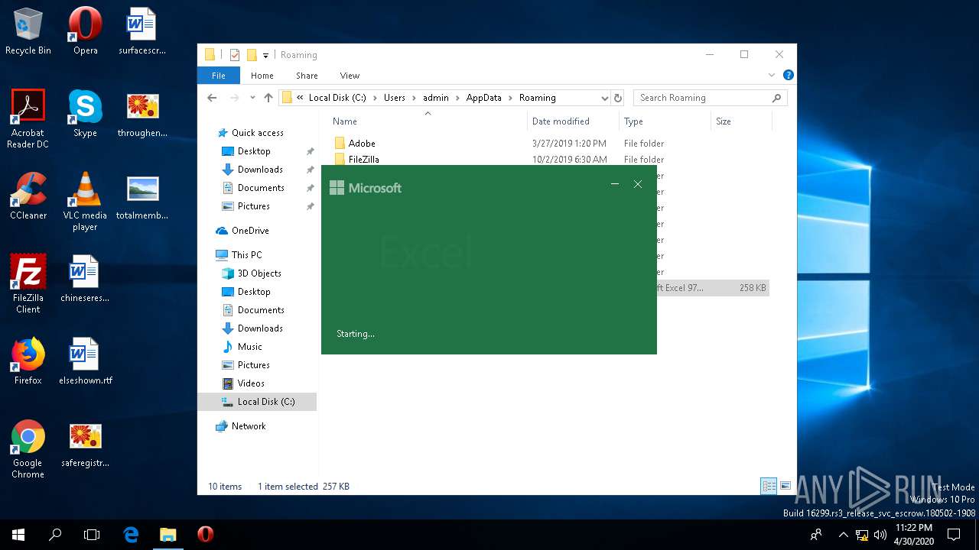Open Task View on the taskbar

tap(92, 535)
